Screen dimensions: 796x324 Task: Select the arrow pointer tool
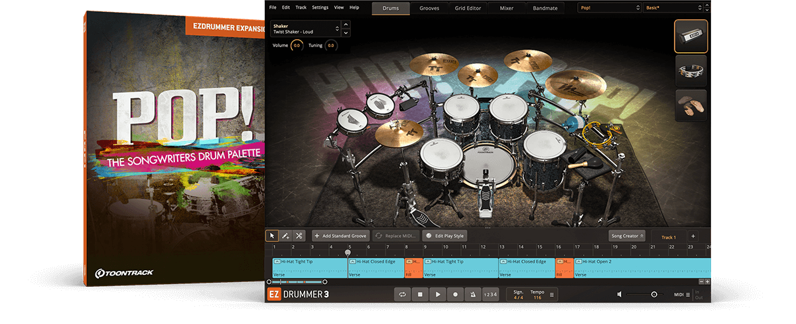pyautogui.click(x=272, y=236)
